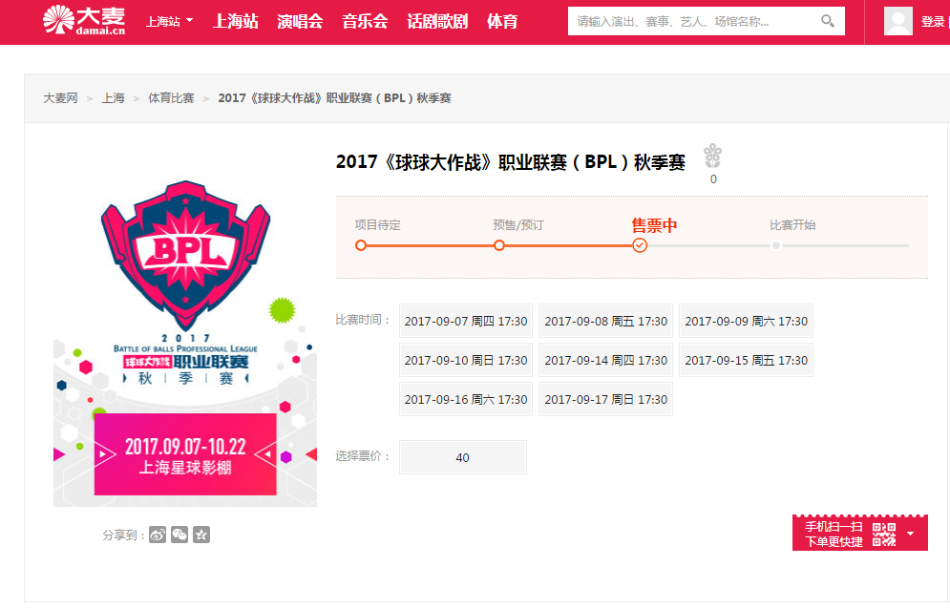Click the search magnifier icon
Viewport: 950px width, 609px height.
point(830,20)
